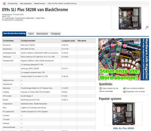Click 2x Samsung Spinpoint F3 1TB entry
The height and width of the screenshot is (131, 151).
[32, 65]
